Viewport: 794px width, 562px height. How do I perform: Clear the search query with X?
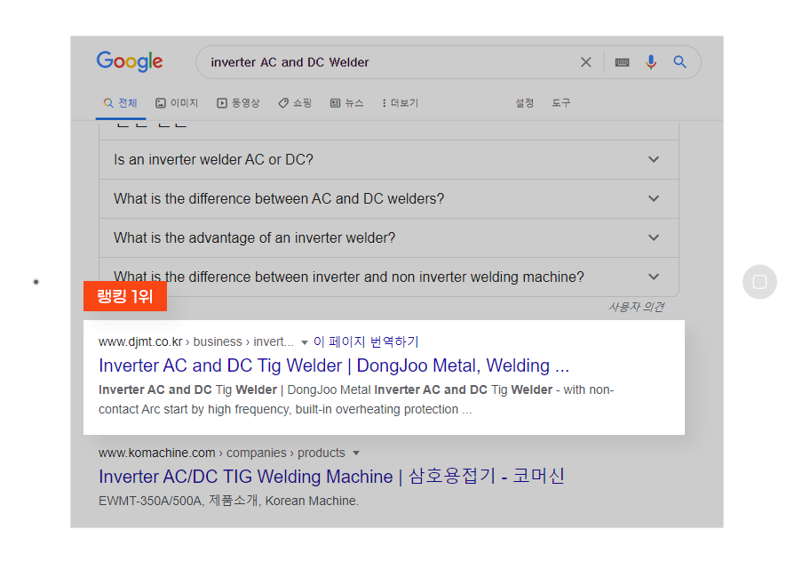click(586, 62)
